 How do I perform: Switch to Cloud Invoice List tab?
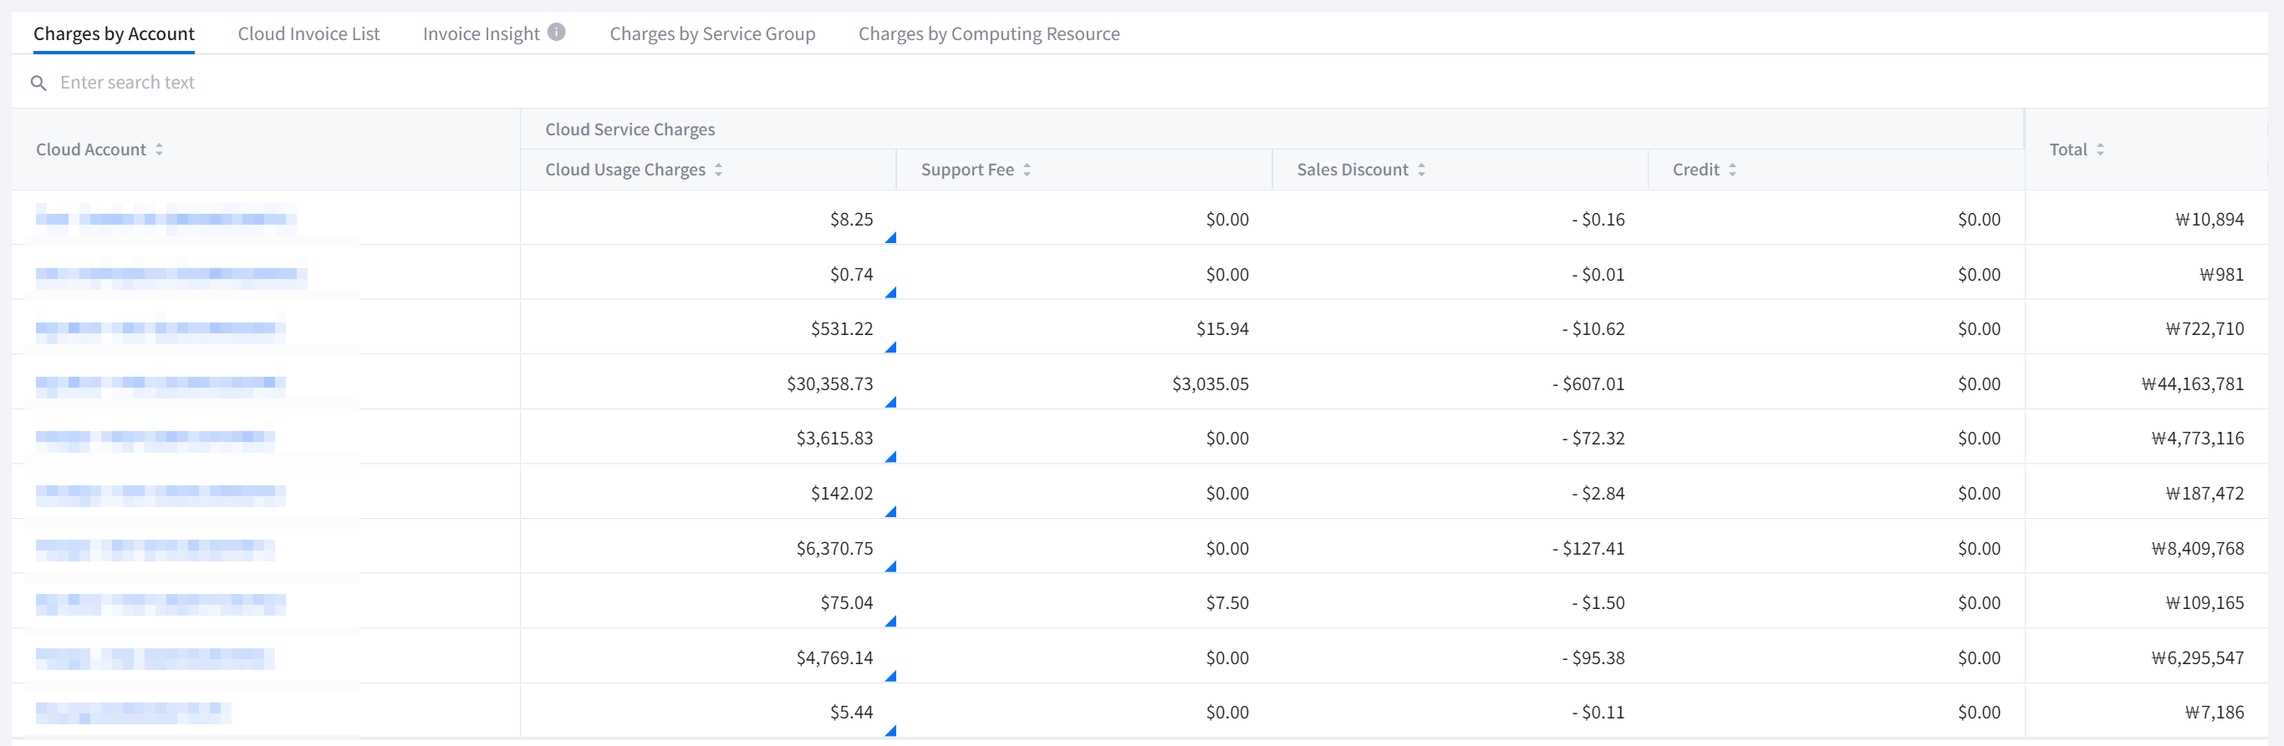pos(308,33)
